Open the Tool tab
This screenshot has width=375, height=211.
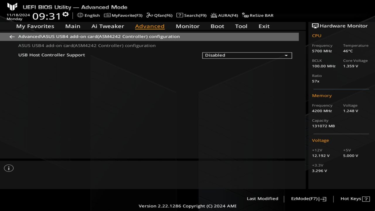click(x=241, y=26)
